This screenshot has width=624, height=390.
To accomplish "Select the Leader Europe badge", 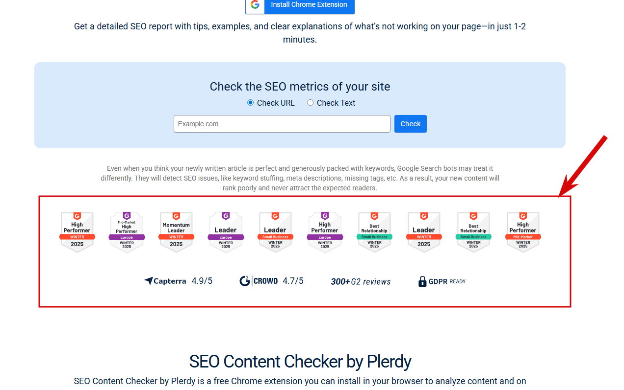I will (x=226, y=232).
